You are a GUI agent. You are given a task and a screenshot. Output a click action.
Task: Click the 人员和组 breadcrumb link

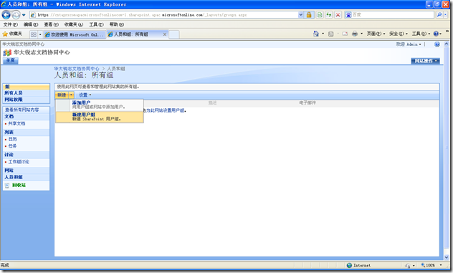(x=116, y=69)
